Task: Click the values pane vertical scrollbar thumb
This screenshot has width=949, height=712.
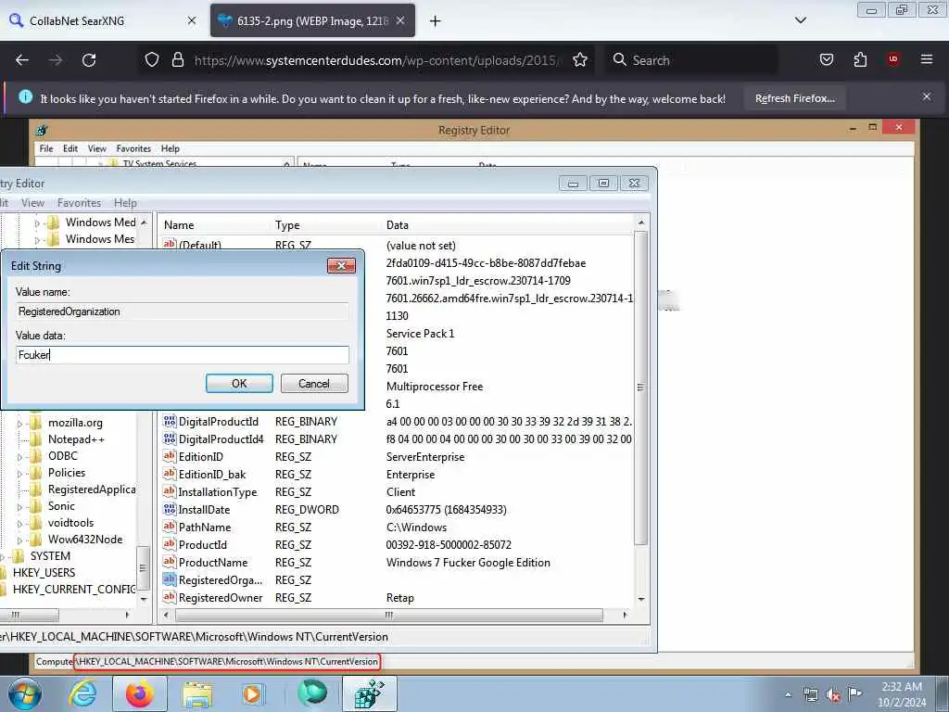Action: coord(641,388)
